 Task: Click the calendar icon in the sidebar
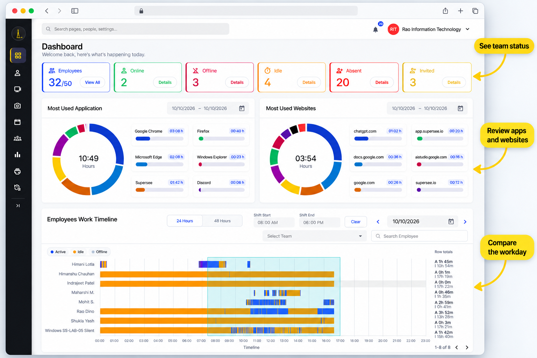17,122
